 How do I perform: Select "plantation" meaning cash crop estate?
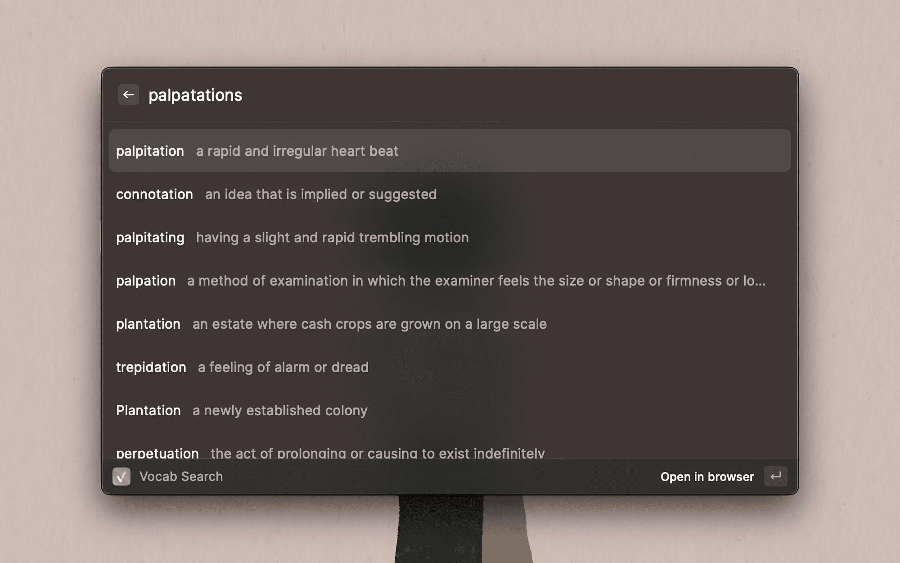(x=148, y=324)
